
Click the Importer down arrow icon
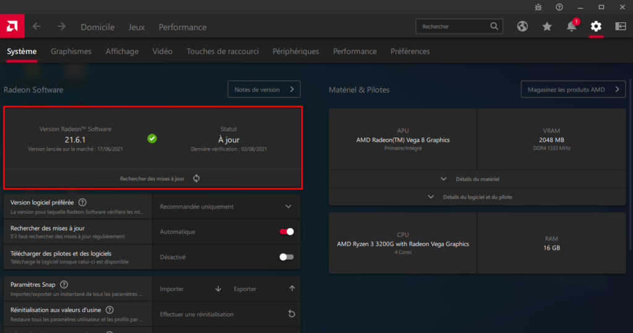218,289
